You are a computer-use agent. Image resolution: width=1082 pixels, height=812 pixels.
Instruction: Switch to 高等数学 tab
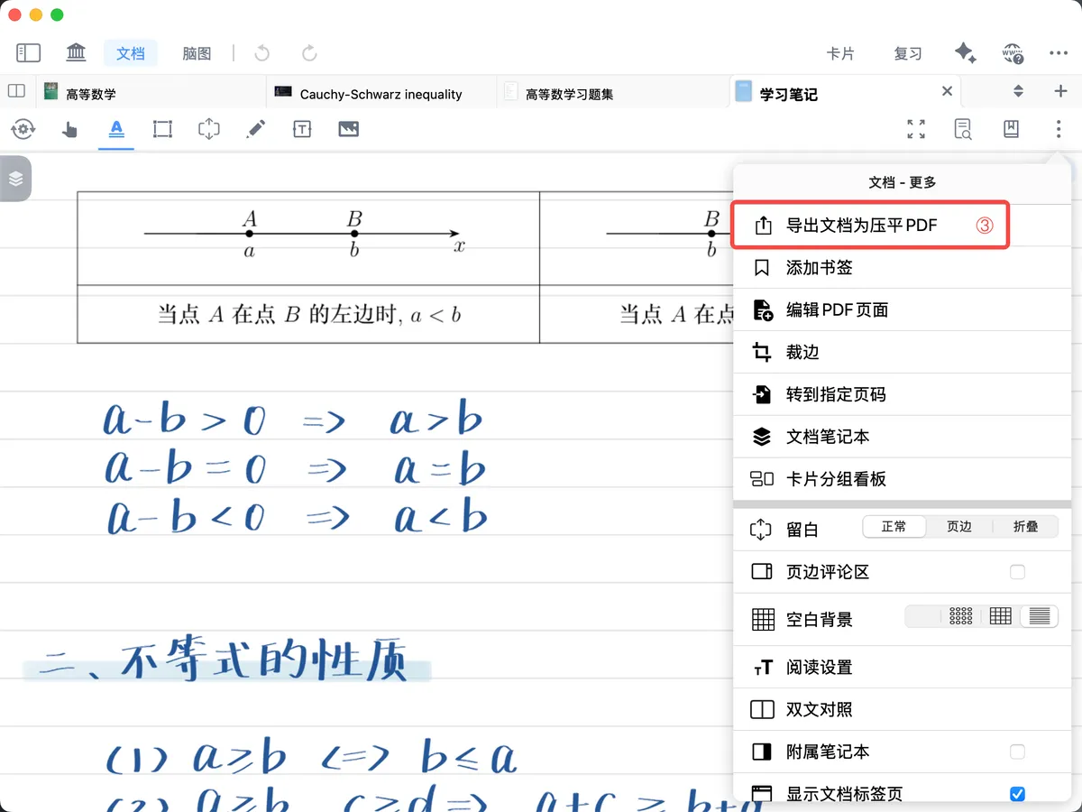click(x=151, y=92)
